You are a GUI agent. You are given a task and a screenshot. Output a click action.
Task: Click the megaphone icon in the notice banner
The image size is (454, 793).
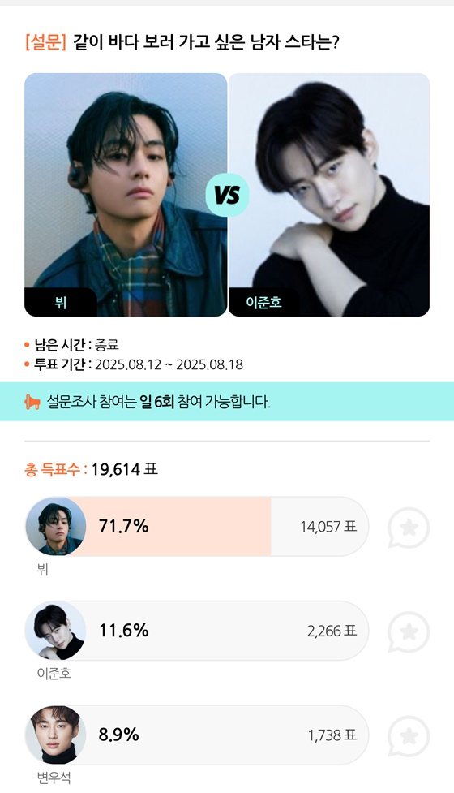pyautogui.click(x=32, y=403)
